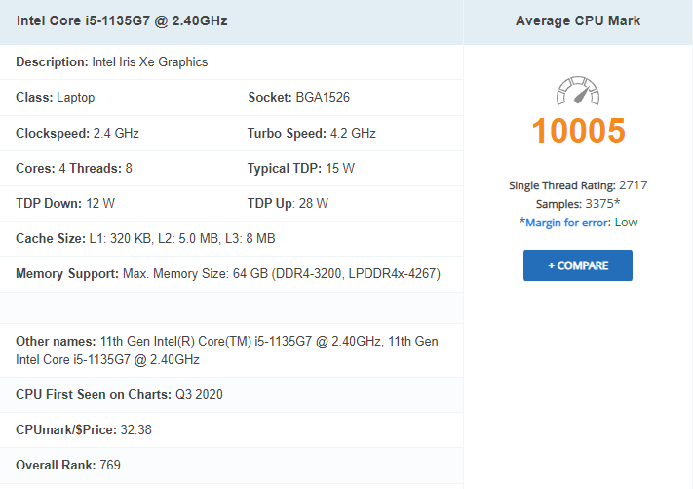Click the Turbo Speed 4.2 GHz entry

tap(312, 133)
